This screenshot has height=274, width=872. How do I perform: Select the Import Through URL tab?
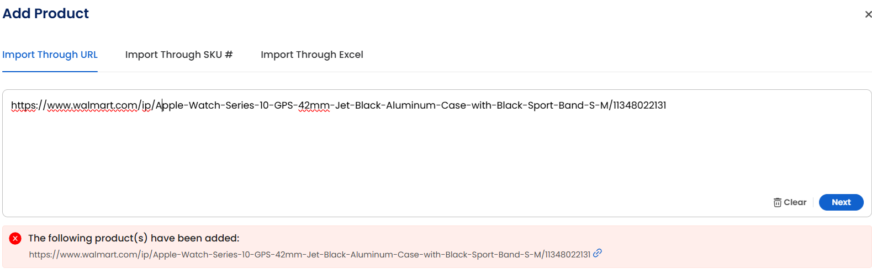pos(50,55)
